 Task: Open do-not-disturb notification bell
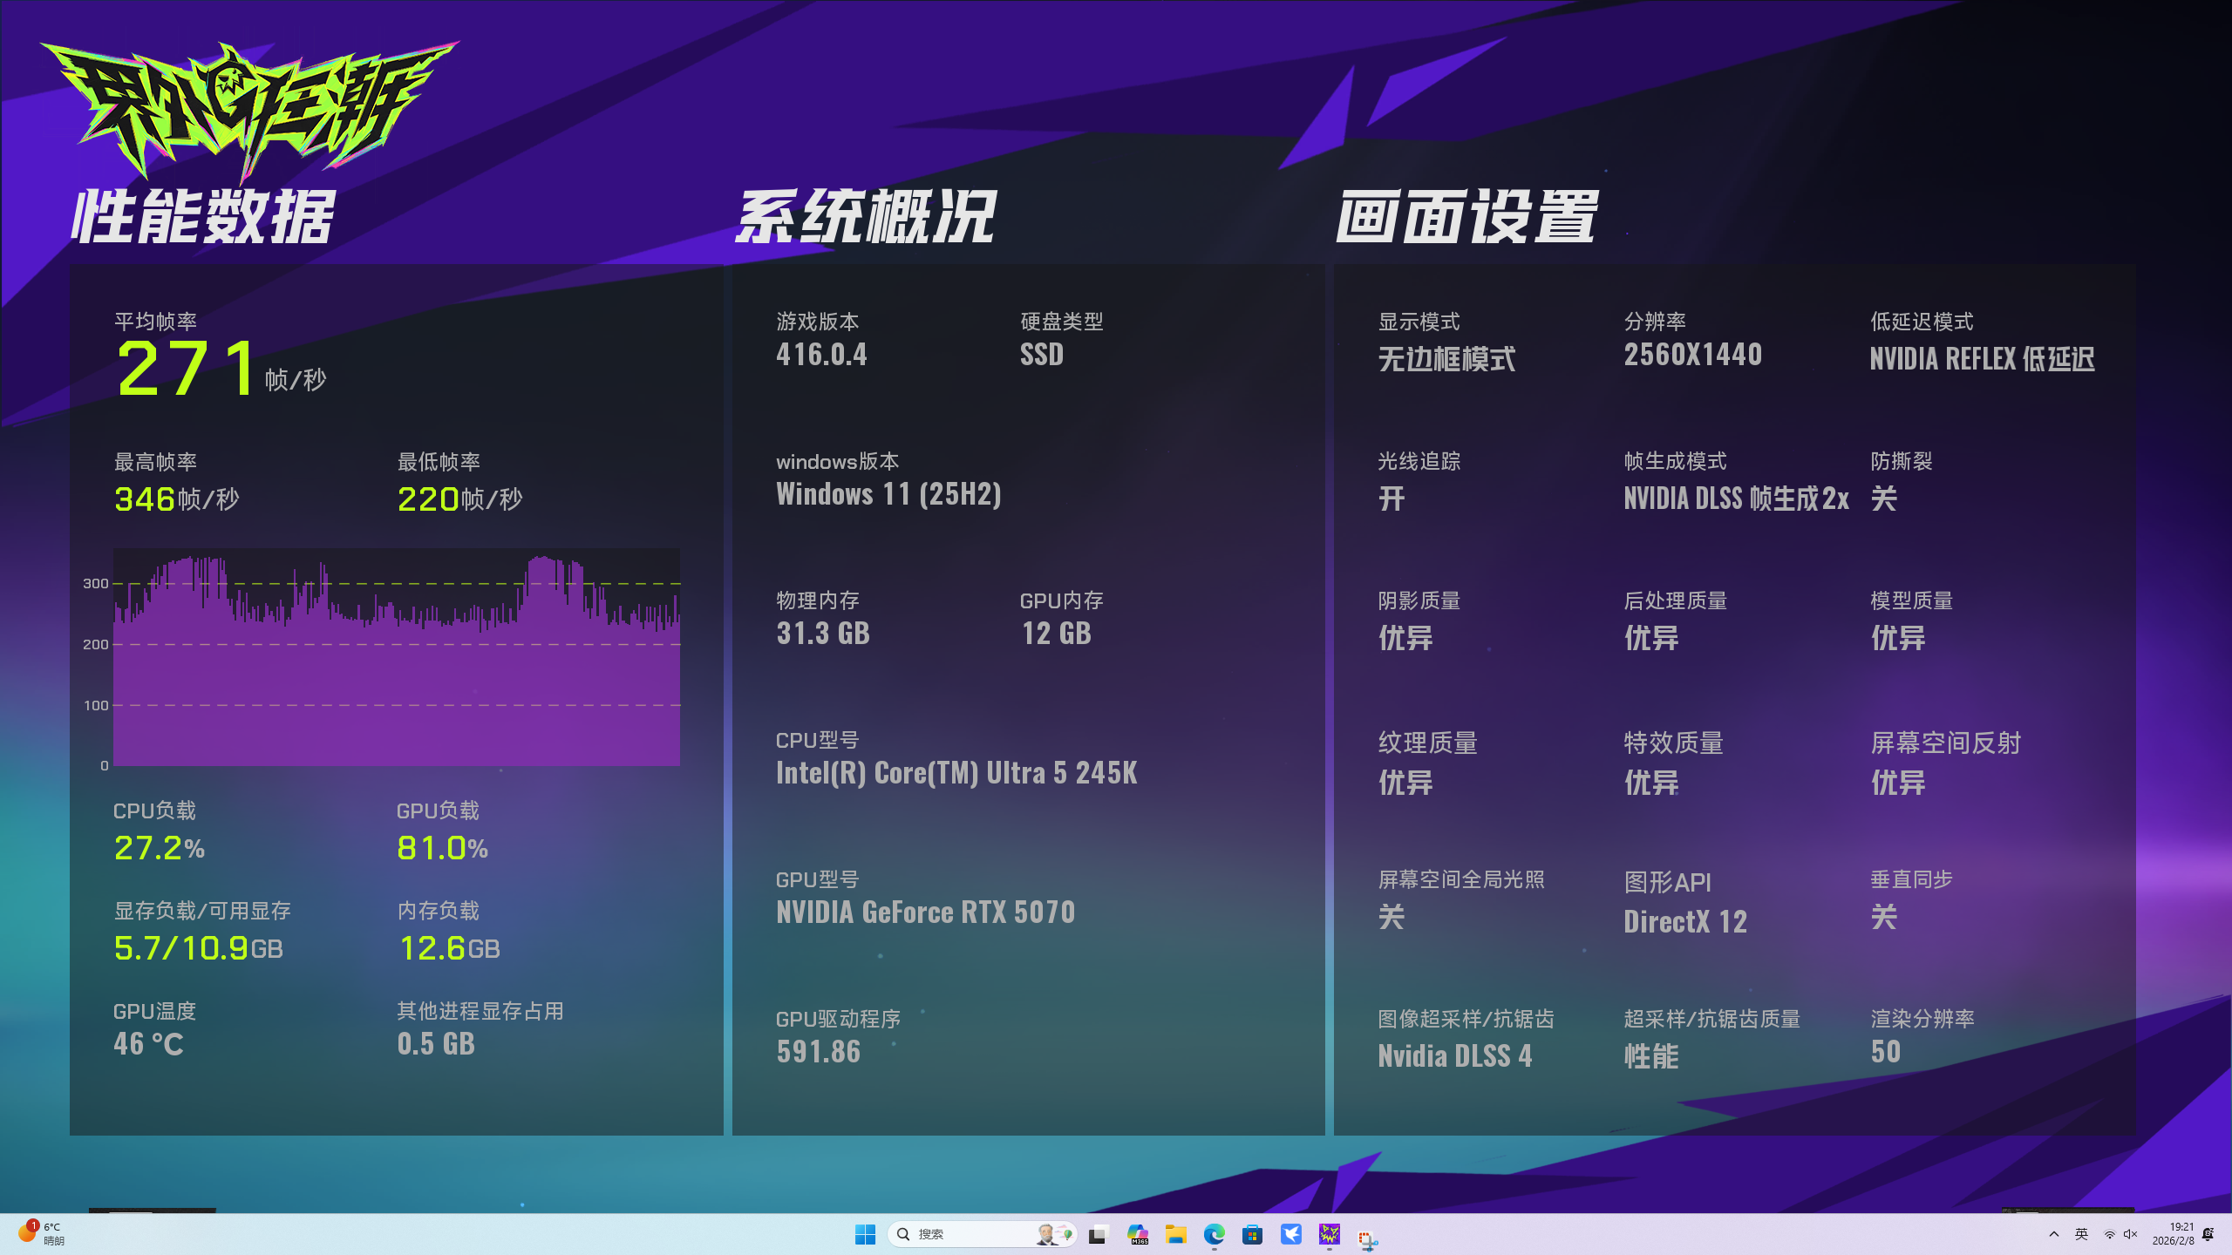pyautogui.click(x=2208, y=1234)
